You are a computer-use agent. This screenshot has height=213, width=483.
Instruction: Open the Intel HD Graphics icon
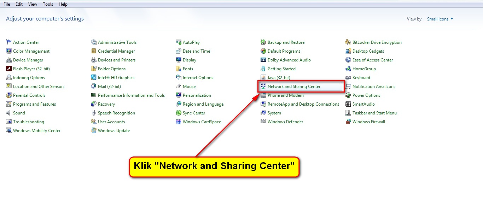94,78
